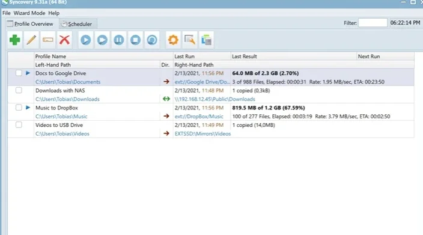This screenshot has height=235, width=423.
Task: Add new profile with green plus icon
Action: (x=14, y=40)
